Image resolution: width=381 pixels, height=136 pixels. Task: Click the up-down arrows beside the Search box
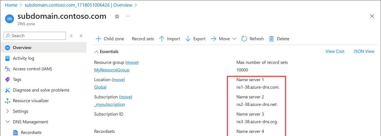pos(71,36)
